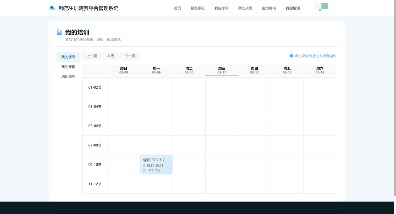Viewport: 396px width, 214px height.
Task: Click the 01-02节 row label
Action: pos(95,87)
